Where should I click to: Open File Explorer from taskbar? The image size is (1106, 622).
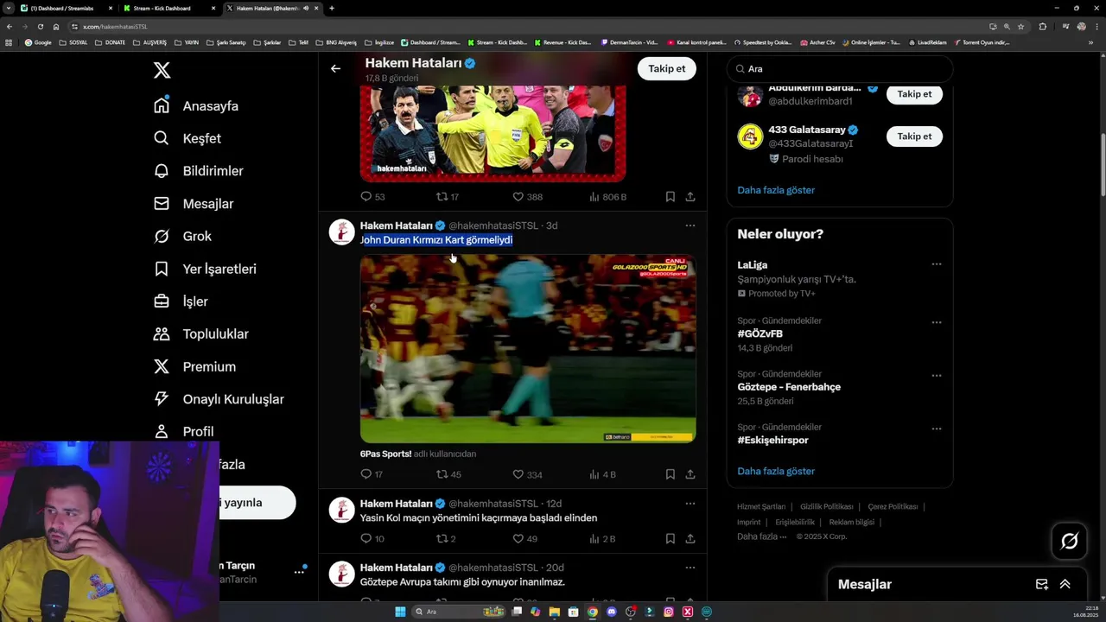pos(554,612)
